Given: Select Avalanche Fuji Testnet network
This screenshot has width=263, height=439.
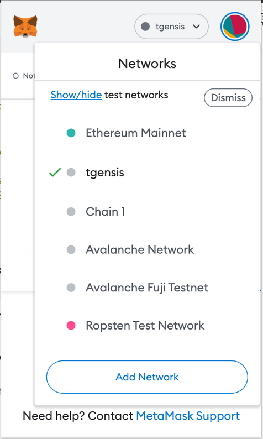Looking at the screenshot, I should coord(147,288).
